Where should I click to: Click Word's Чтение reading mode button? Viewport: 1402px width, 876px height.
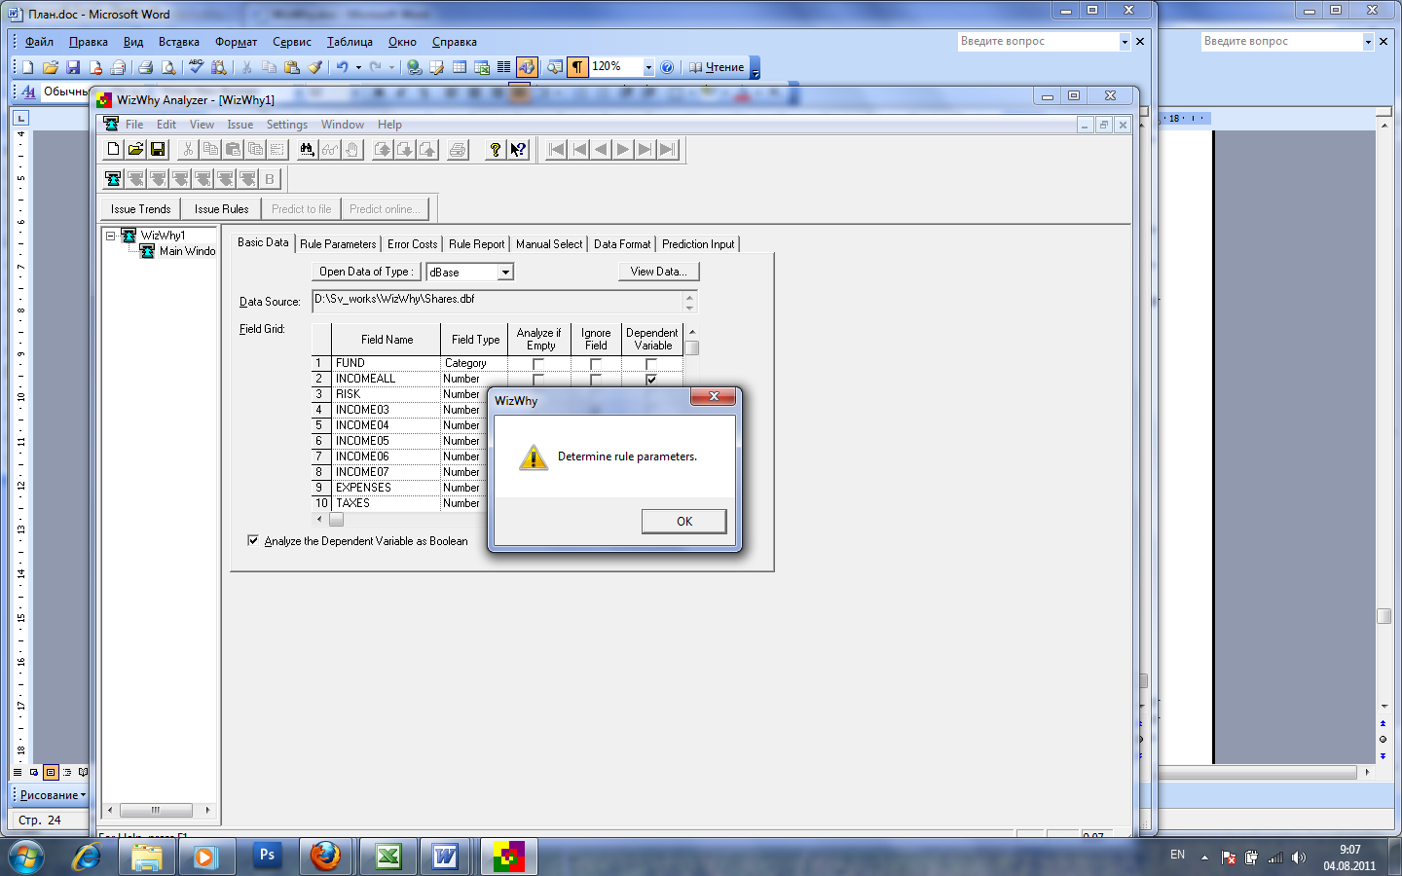coord(717,67)
